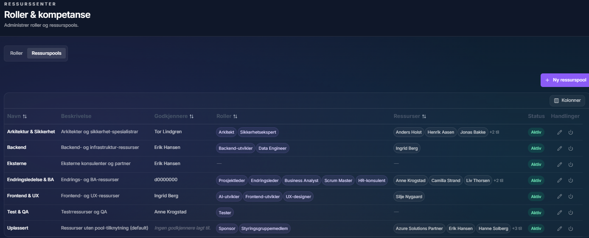Viewport: 589px width, 238px height.
Task: Switch to the Roller tab
Action: click(x=17, y=53)
